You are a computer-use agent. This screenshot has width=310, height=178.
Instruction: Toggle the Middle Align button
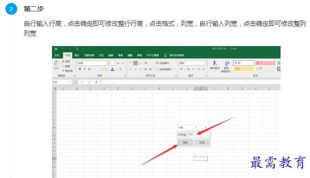135,63
